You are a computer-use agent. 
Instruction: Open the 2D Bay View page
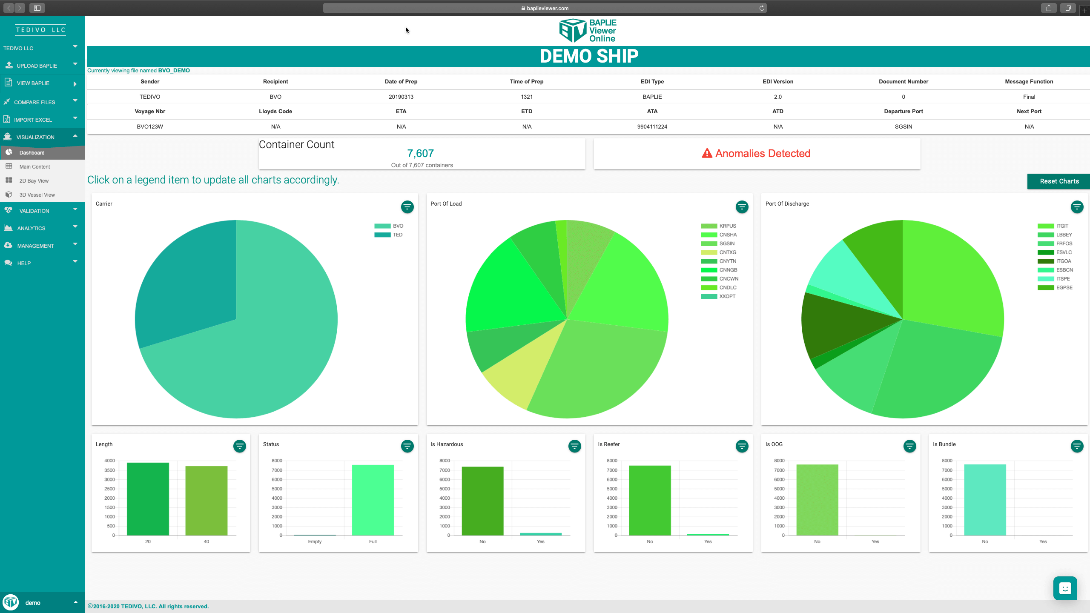(34, 180)
